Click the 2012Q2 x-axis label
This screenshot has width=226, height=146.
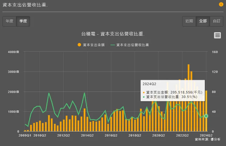(64, 135)
